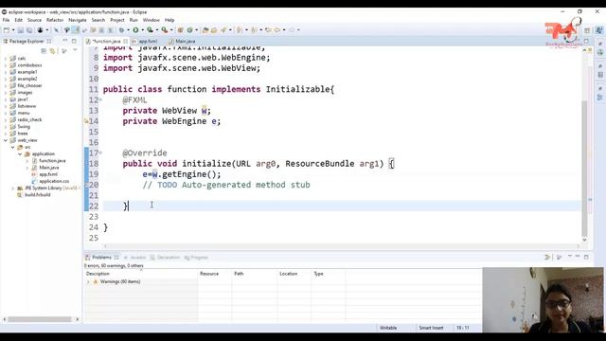The height and width of the screenshot is (341, 606).
Task: Click the green Run button icon
Action: tap(135, 30)
